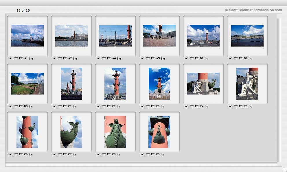Click the file name 1A1-TT-RC-C3.jpg

tap(152, 106)
